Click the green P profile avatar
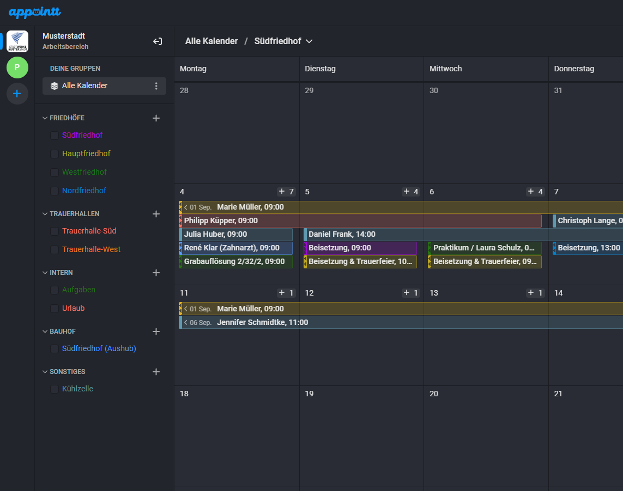The image size is (623, 491). (x=17, y=67)
